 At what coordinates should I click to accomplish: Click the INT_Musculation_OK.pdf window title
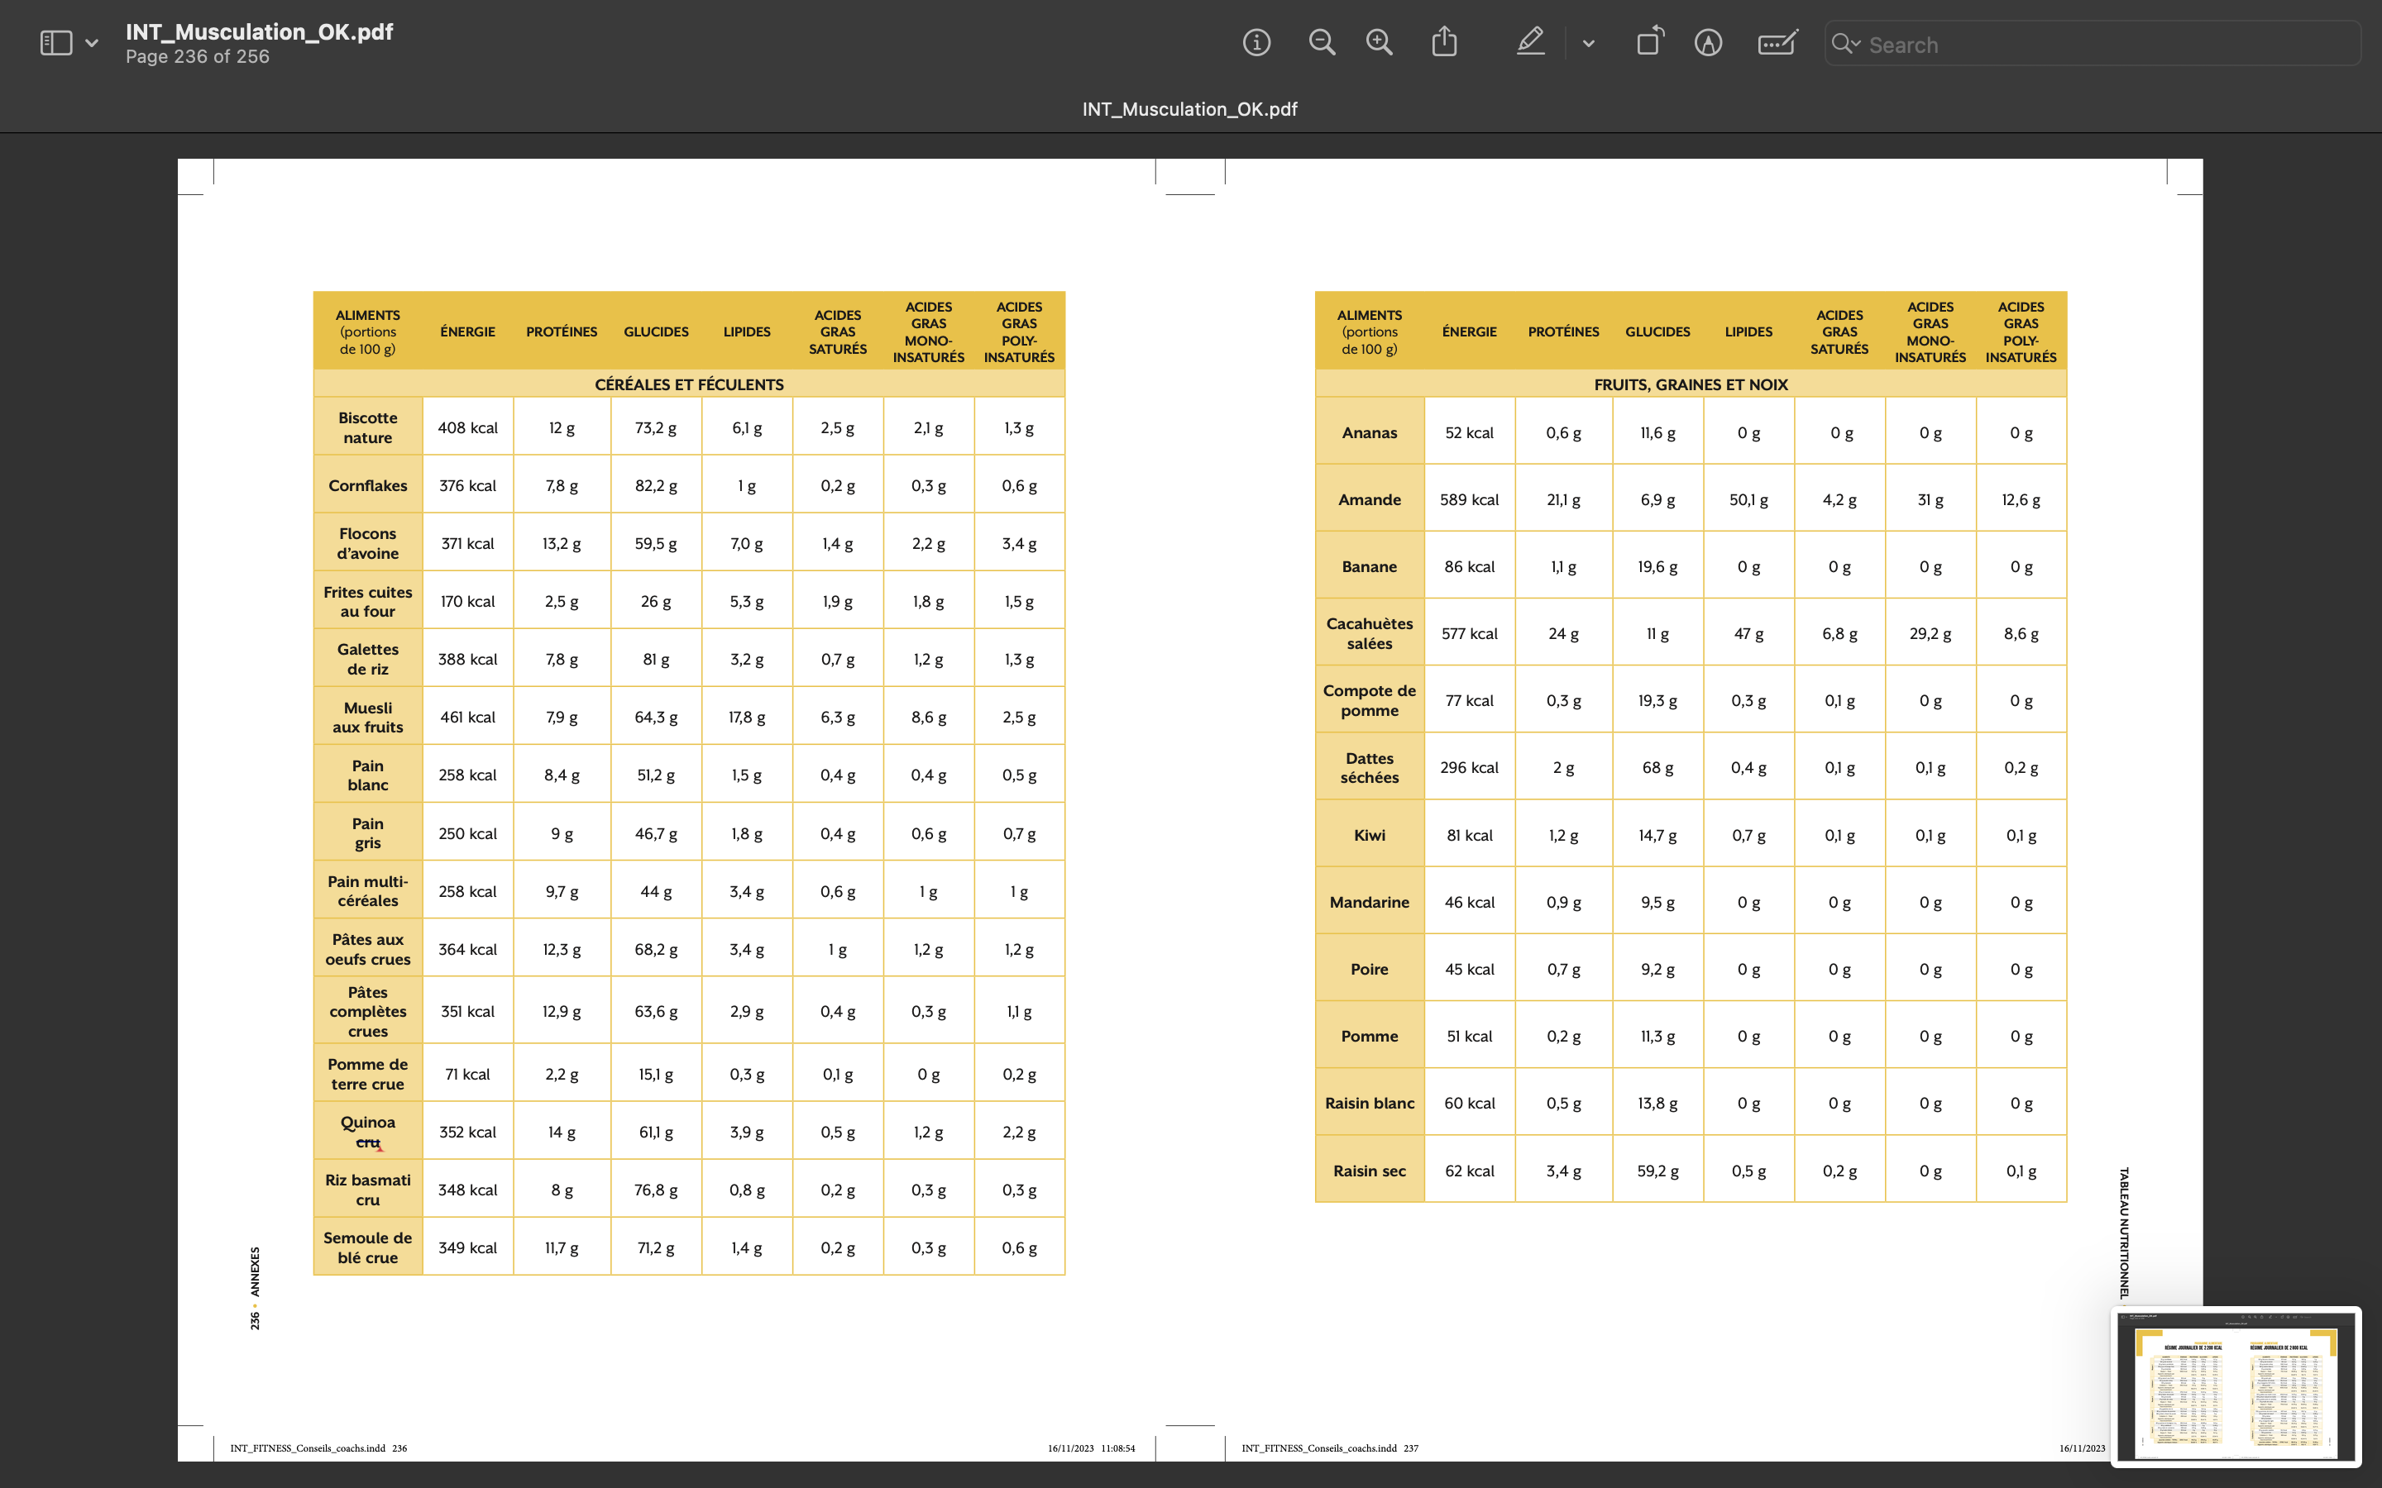[259, 31]
